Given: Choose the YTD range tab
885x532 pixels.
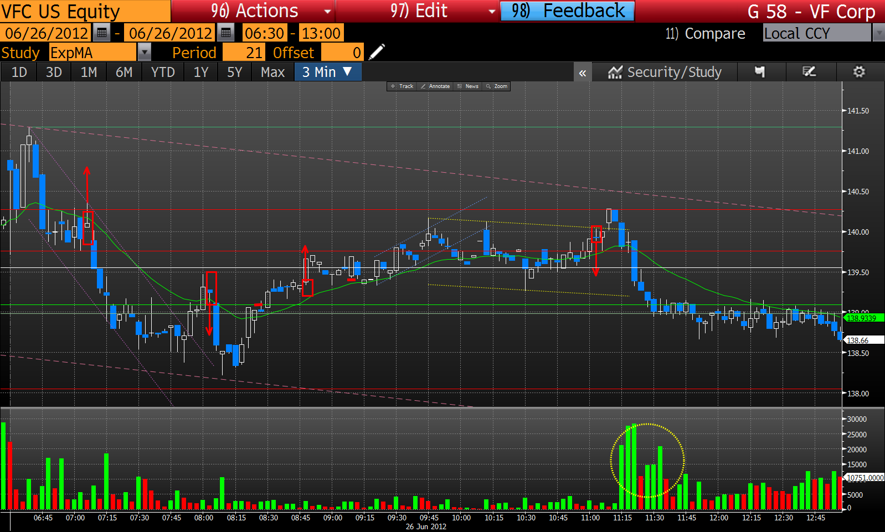Looking at the screenshot, I should (163, 72).
